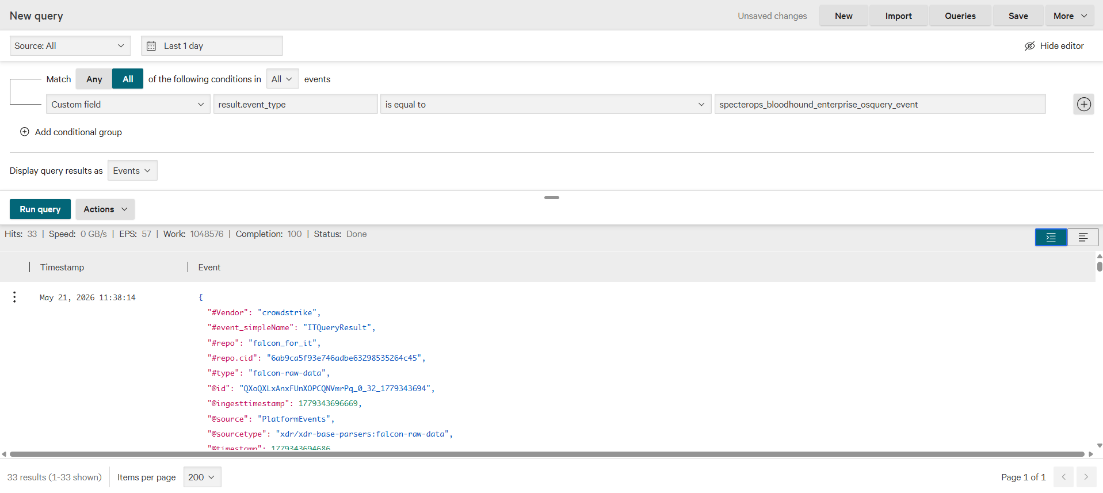Image resolution: width=1103 pixels, height=493 pixels.
Task: Click the horizontal scrollbar of results
Action: (547, 454)
